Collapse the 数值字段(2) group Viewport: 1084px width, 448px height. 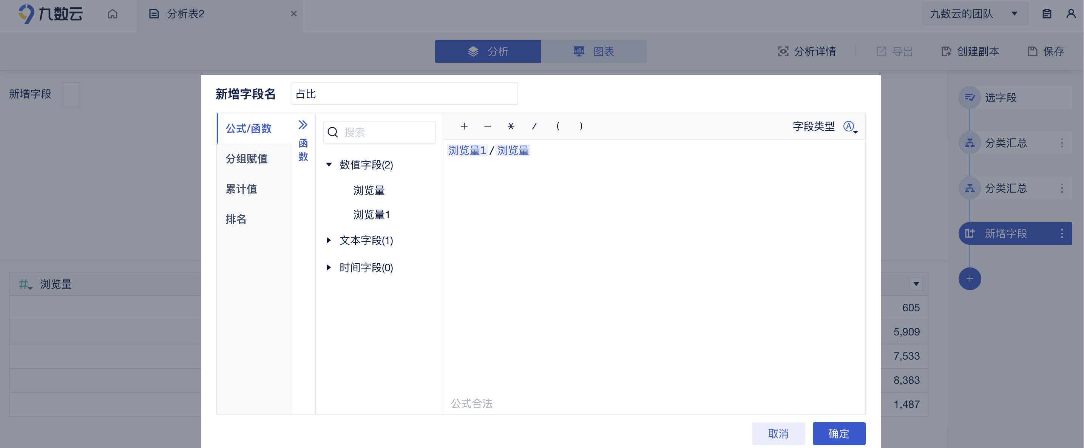[329, 164]
